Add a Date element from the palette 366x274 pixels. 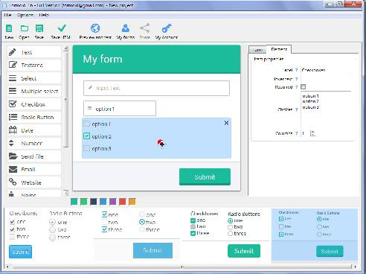[34, 130]
